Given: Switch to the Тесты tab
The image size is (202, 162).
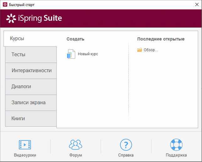Looking at the screenshot, I should pyautogui.click(x=31, y=55).
